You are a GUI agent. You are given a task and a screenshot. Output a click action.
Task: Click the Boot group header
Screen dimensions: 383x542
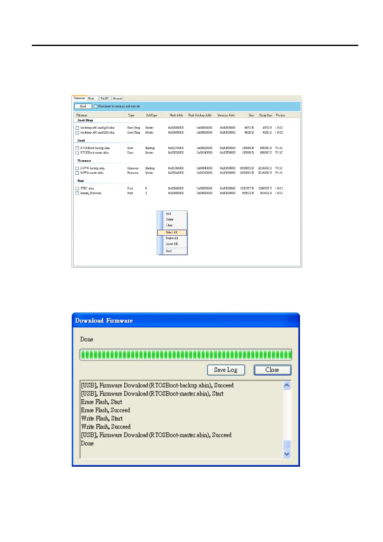81,141
